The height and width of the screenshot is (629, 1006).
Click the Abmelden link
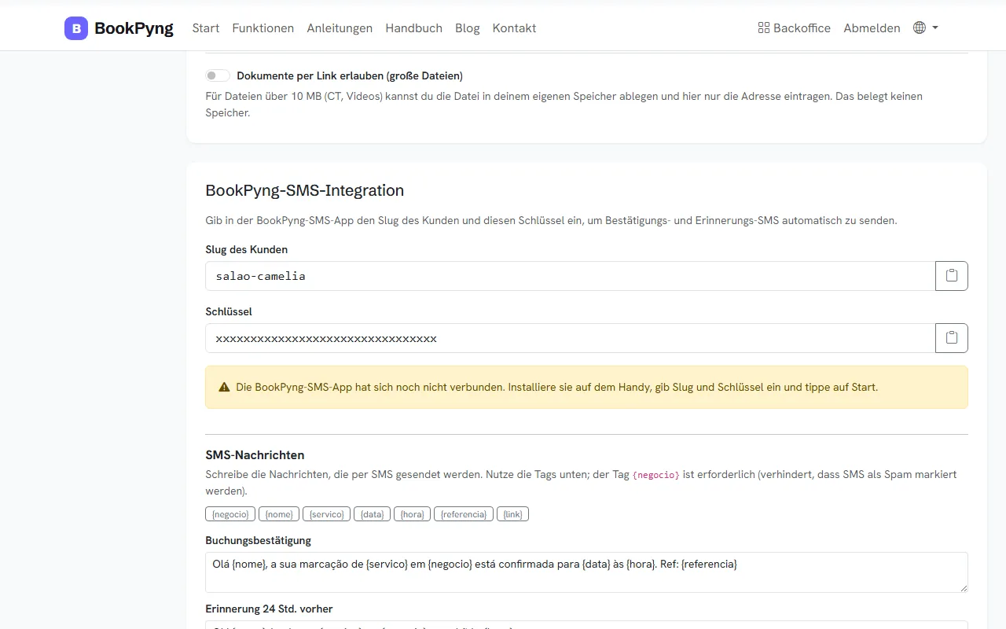coord(872,28)
